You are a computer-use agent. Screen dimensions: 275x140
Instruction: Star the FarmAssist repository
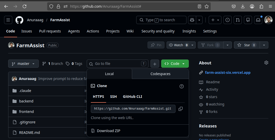tap(247, 45)
